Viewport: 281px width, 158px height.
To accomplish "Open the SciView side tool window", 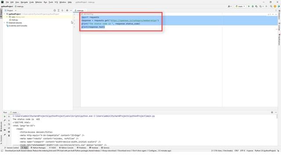I will point(279,26).
